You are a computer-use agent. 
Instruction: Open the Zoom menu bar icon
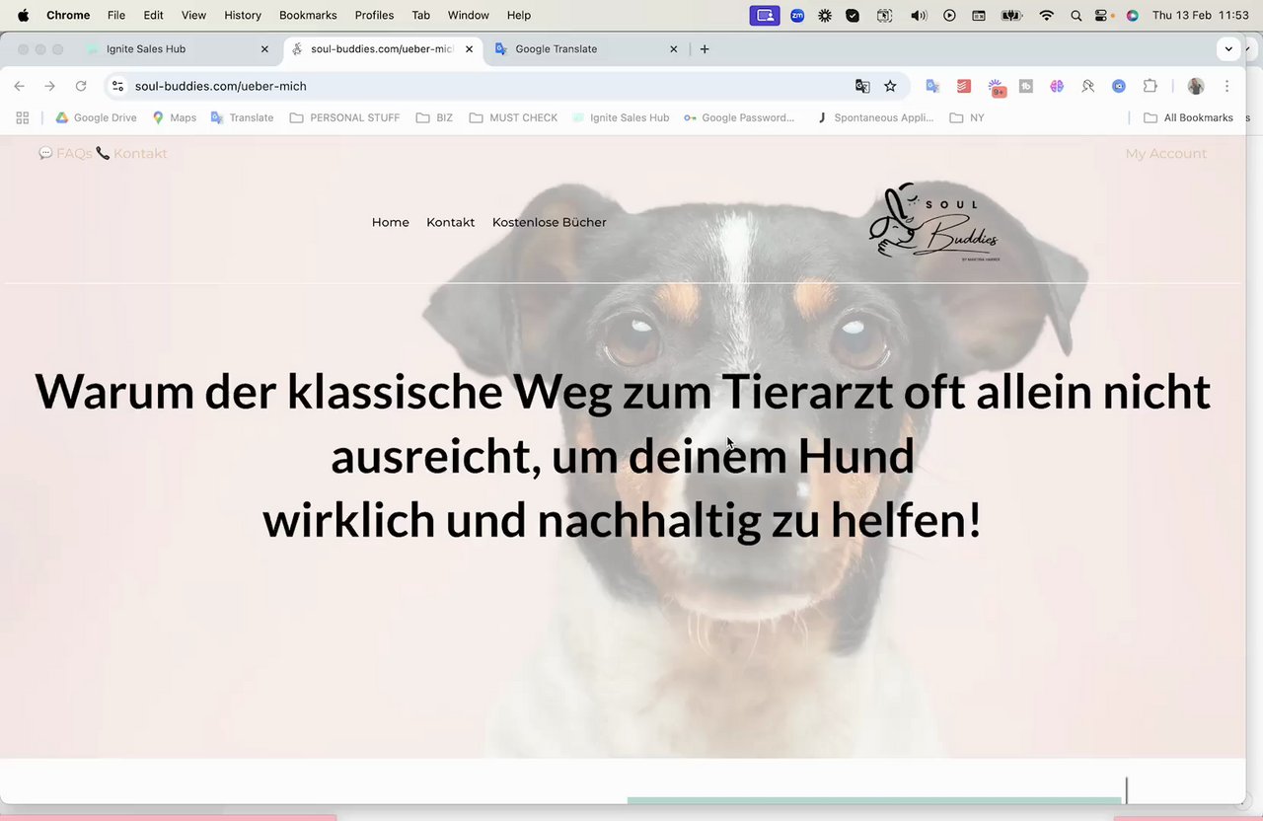click(x=797, y=15)
